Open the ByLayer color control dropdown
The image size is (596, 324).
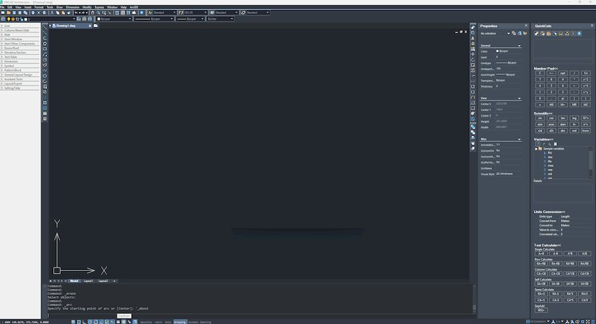click(129, 19)
